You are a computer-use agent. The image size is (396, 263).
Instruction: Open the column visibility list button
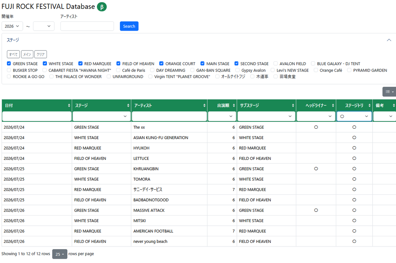(x=389, y=92)
